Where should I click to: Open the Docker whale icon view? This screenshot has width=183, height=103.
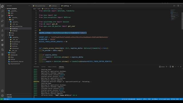(2, 40)
